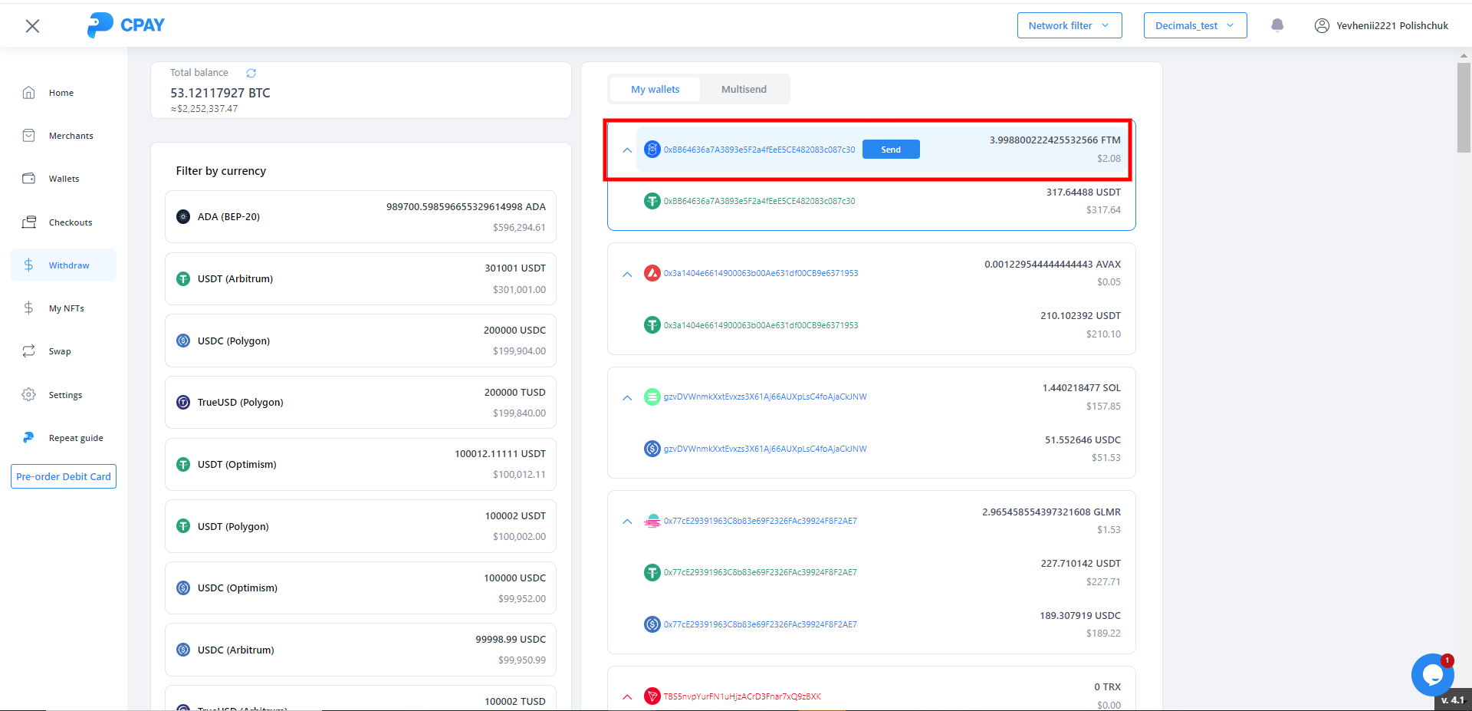Viewport: 1472px width, 711px height.
Task: Go to Swap in the sidebar
Action: [60, 351]
